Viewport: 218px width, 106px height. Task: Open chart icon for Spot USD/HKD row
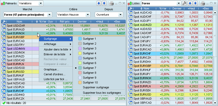coord(4,95)
